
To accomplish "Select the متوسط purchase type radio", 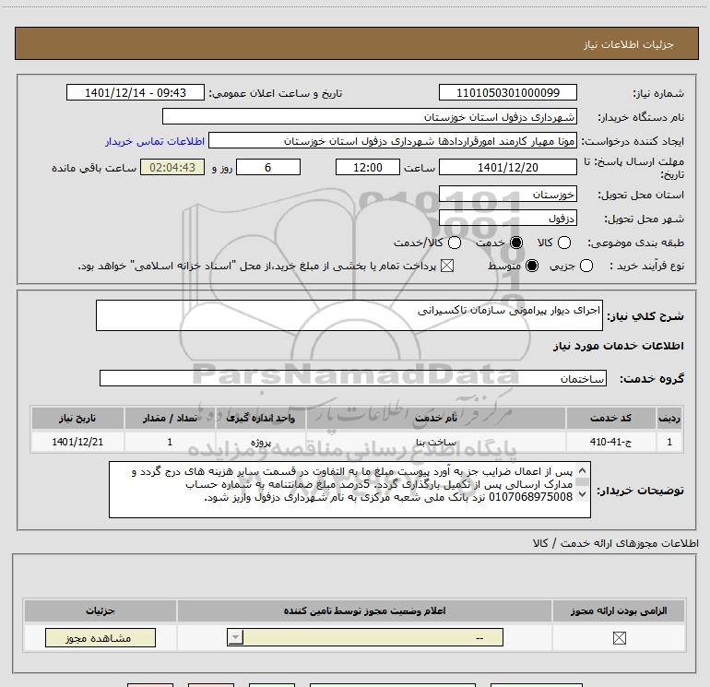I will click(x=532, y=266).
